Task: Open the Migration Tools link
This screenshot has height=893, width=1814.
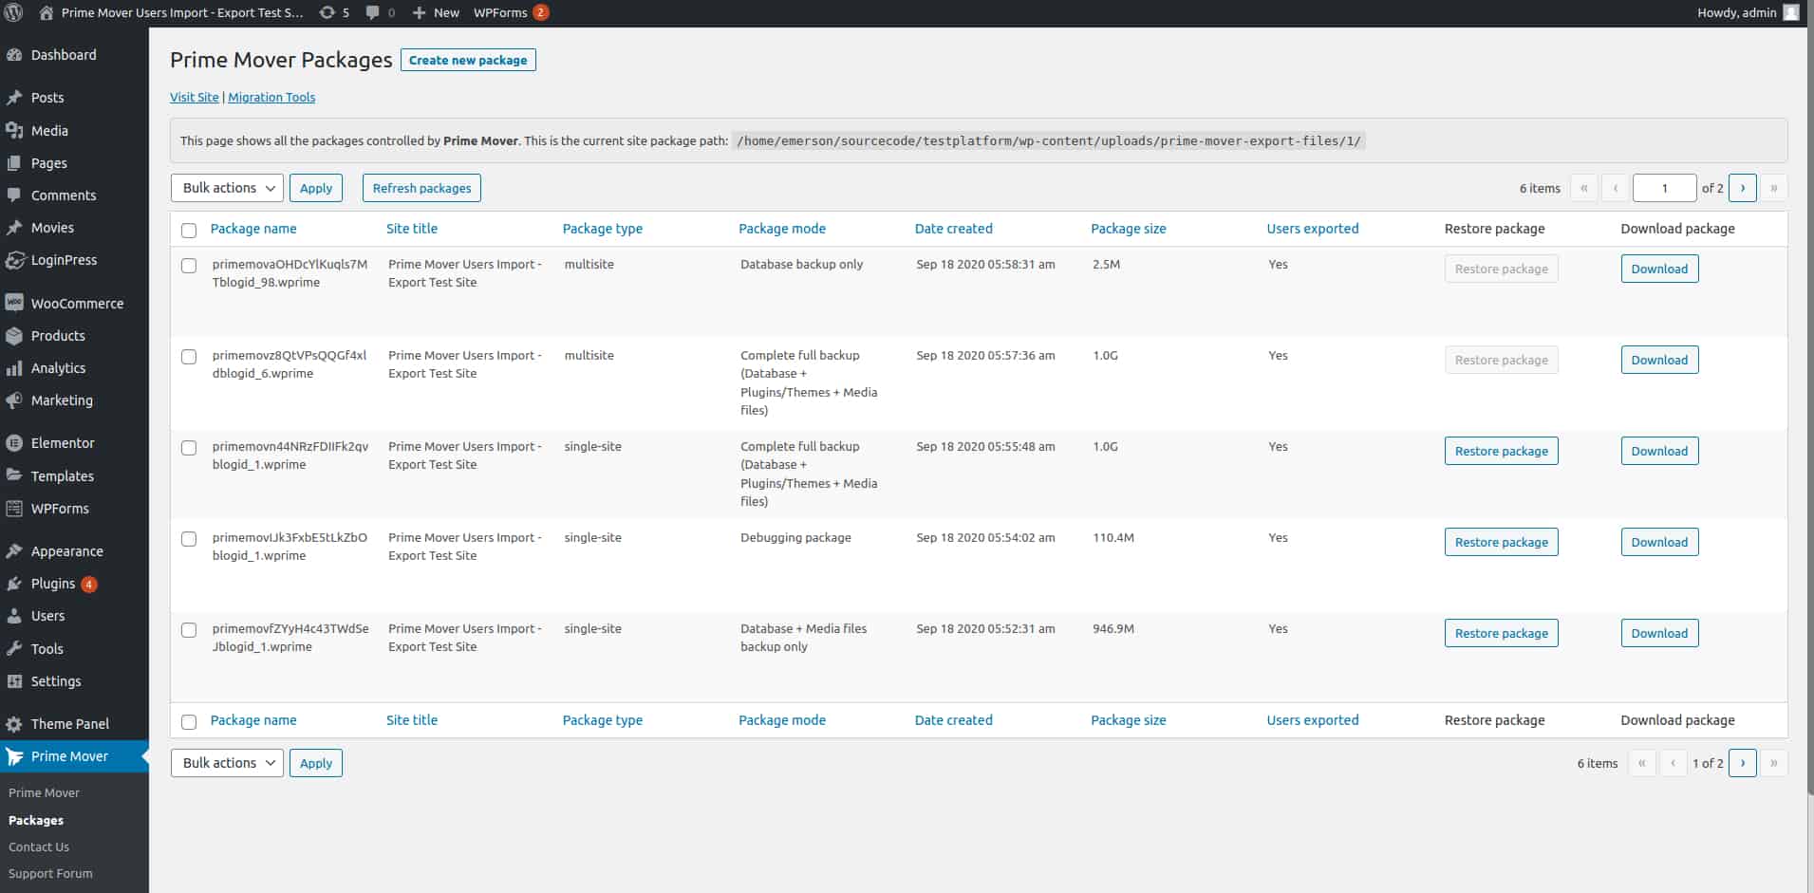Action: (x=271, y=97)
